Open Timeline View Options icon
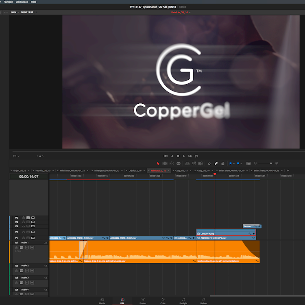The width and height of the screenshot is (305, 305). pos(248,163)
